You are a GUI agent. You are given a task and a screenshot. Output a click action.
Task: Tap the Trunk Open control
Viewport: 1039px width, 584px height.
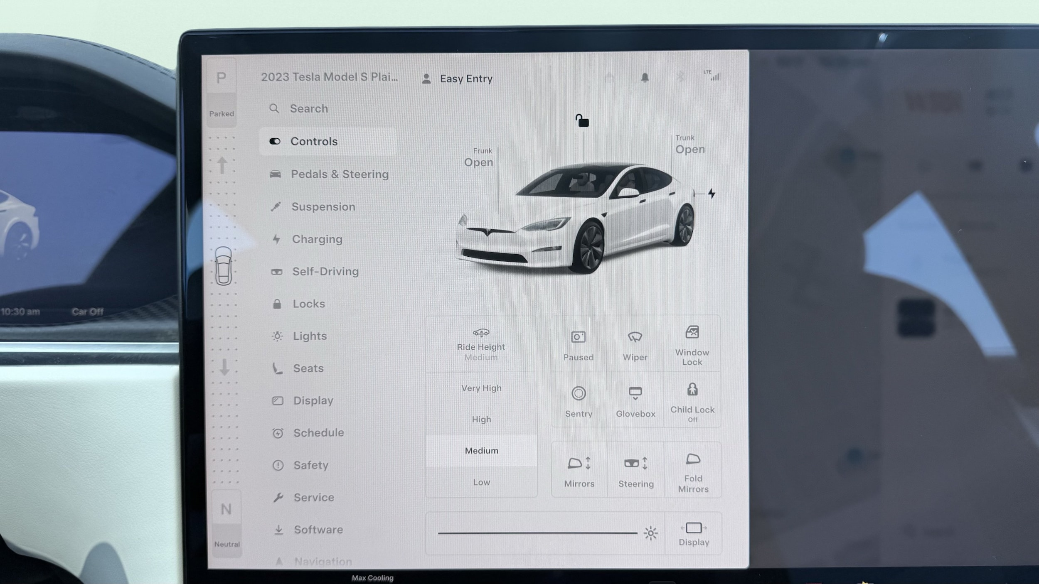click(690, 145)
